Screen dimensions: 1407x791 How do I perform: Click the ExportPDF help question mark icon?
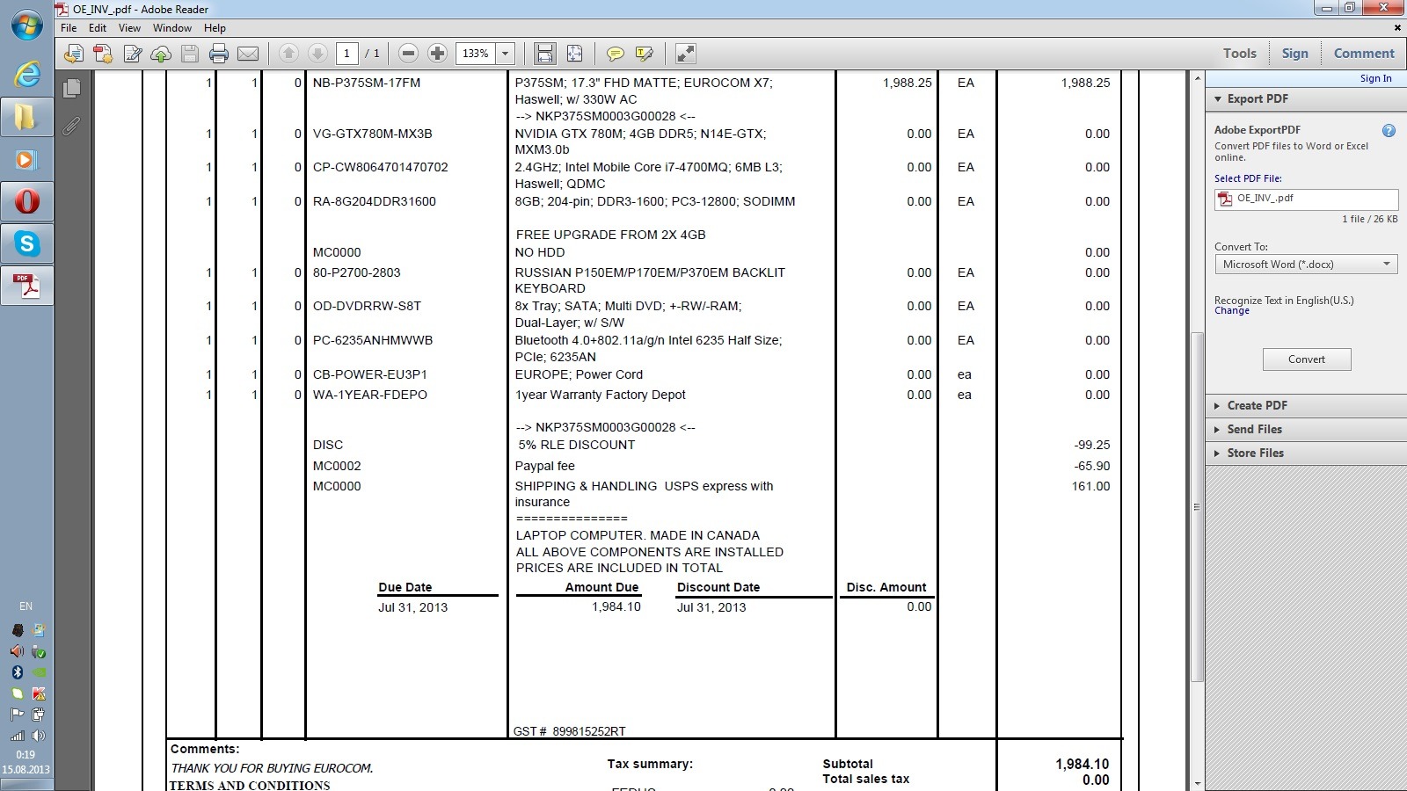pyautogui.click(x=1389, y=131)
